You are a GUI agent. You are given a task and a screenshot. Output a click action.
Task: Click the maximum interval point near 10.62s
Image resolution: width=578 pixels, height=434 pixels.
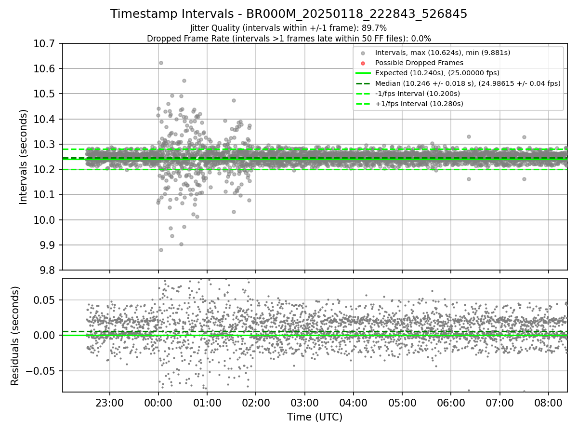161,63
